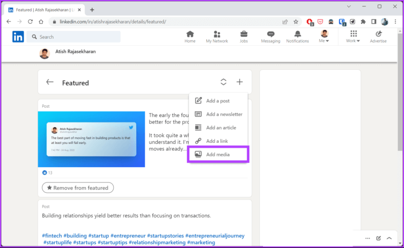Image resolution: width=404 pixels, height=248 pixels.
Task: Close the Featured LinkedIn tab
Action: coord(79,10)
